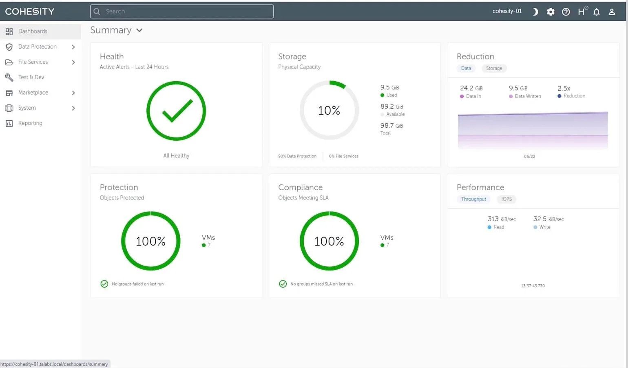Click the cohesity-01 cluster name
Screen dimensions: 628x368
coord(507,11)
